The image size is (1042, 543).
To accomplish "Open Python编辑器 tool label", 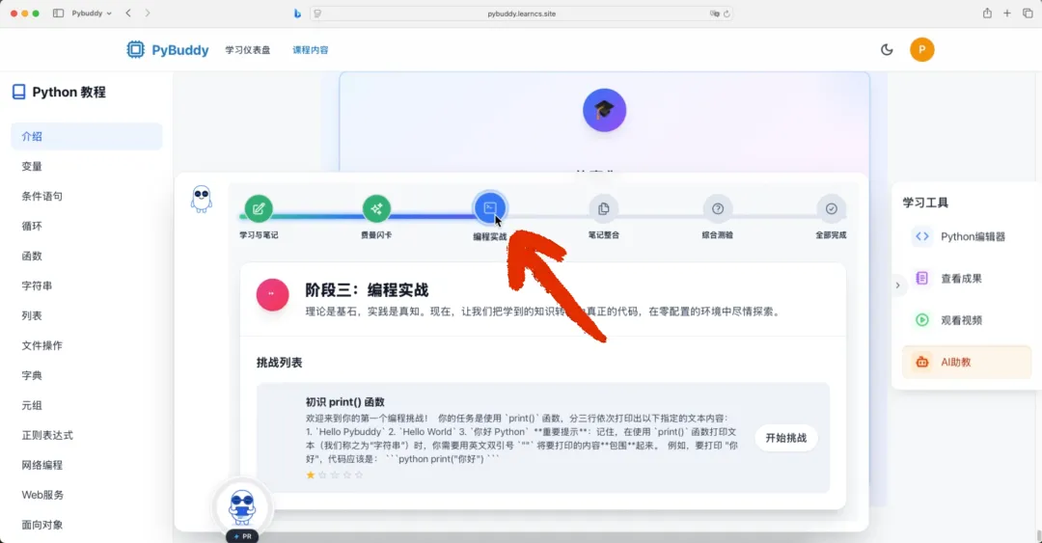I will tap(973, 236).
